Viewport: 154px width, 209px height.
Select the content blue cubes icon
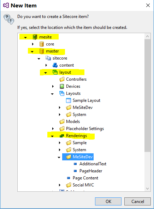pos(55,65)
